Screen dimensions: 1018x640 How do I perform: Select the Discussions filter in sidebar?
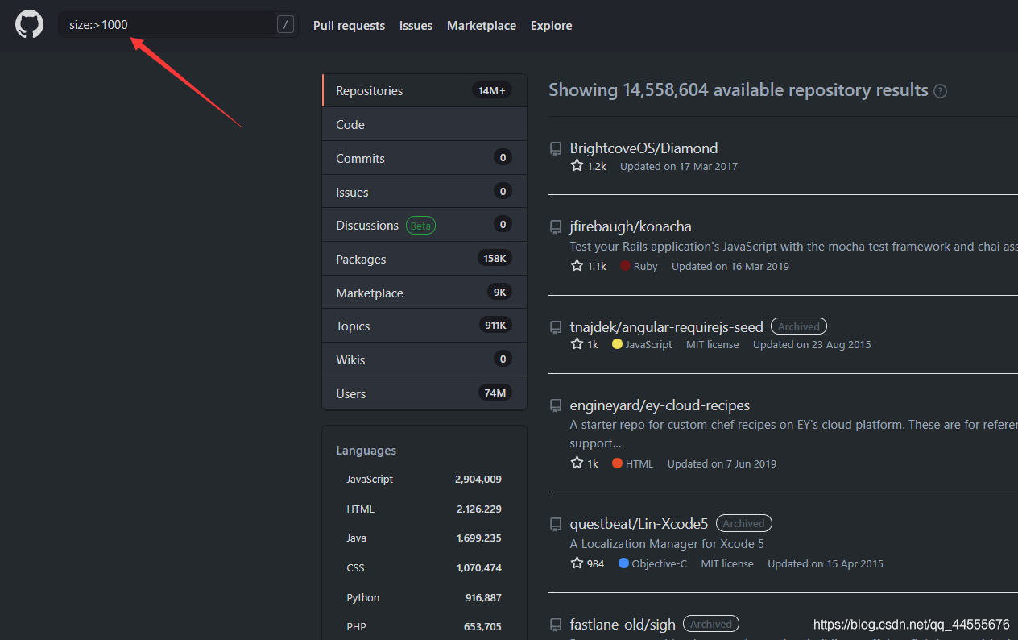coord(424,225)
